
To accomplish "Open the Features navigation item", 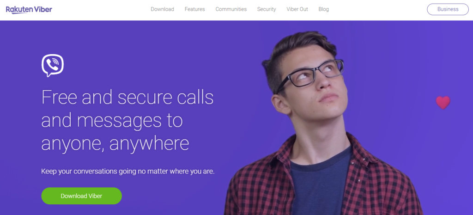I will coord(195,9).
